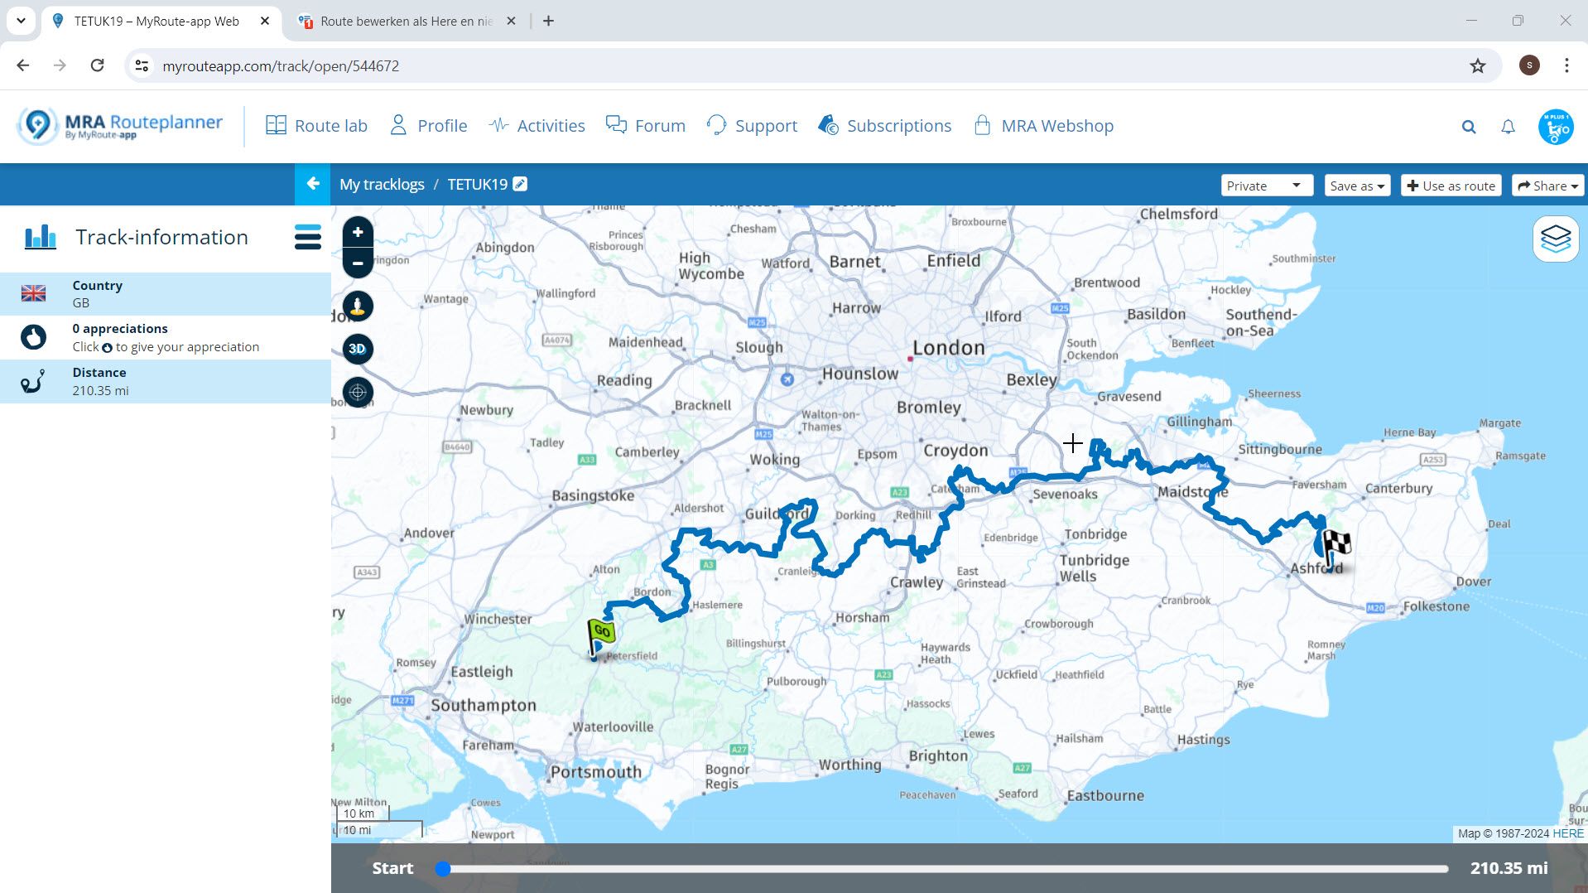Expand the Share dropdown

[1547, 186]
